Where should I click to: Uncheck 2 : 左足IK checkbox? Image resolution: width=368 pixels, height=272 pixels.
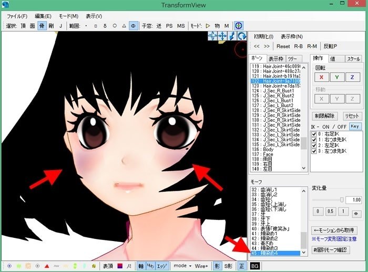[x=314, y=145]
